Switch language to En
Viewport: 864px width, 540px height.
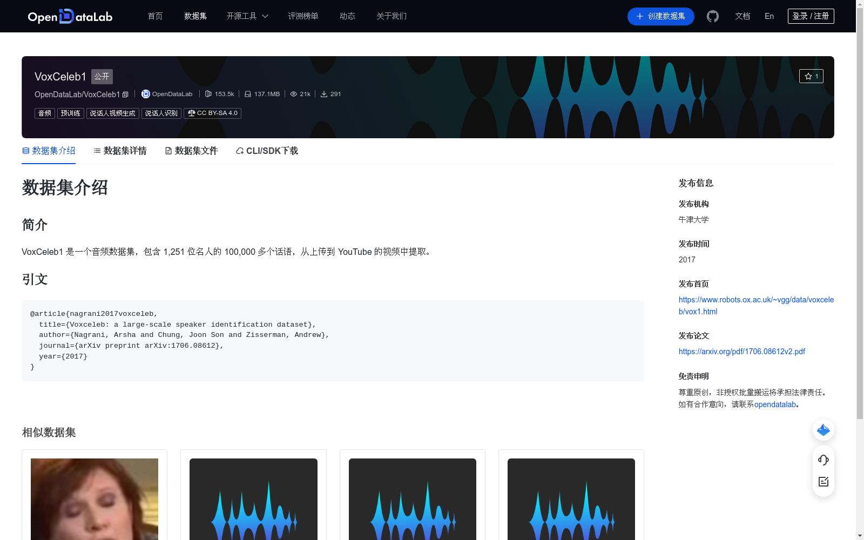[769, 16]
